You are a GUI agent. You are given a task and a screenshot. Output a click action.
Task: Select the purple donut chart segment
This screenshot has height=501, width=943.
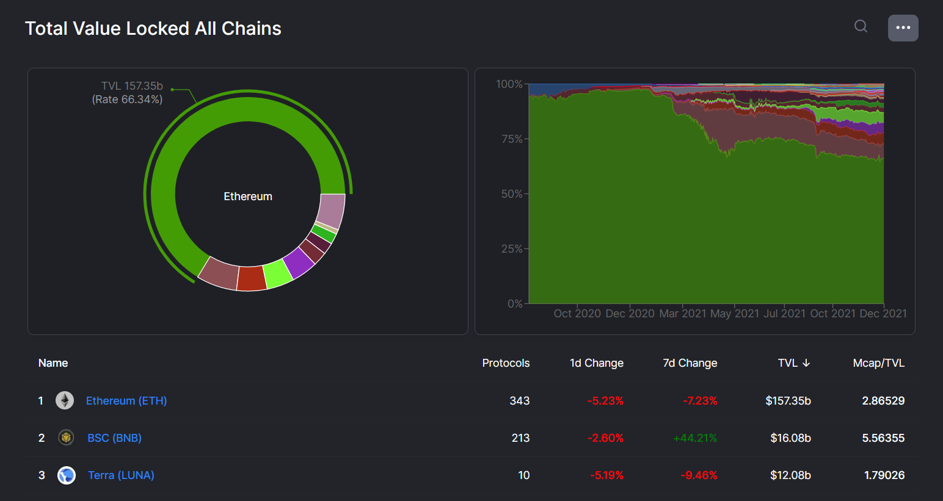pyautogui.click(x=299, y=263)
